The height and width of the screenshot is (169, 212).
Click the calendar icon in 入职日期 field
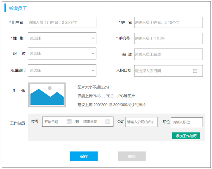pyautogui.click(x=195, y=71)
